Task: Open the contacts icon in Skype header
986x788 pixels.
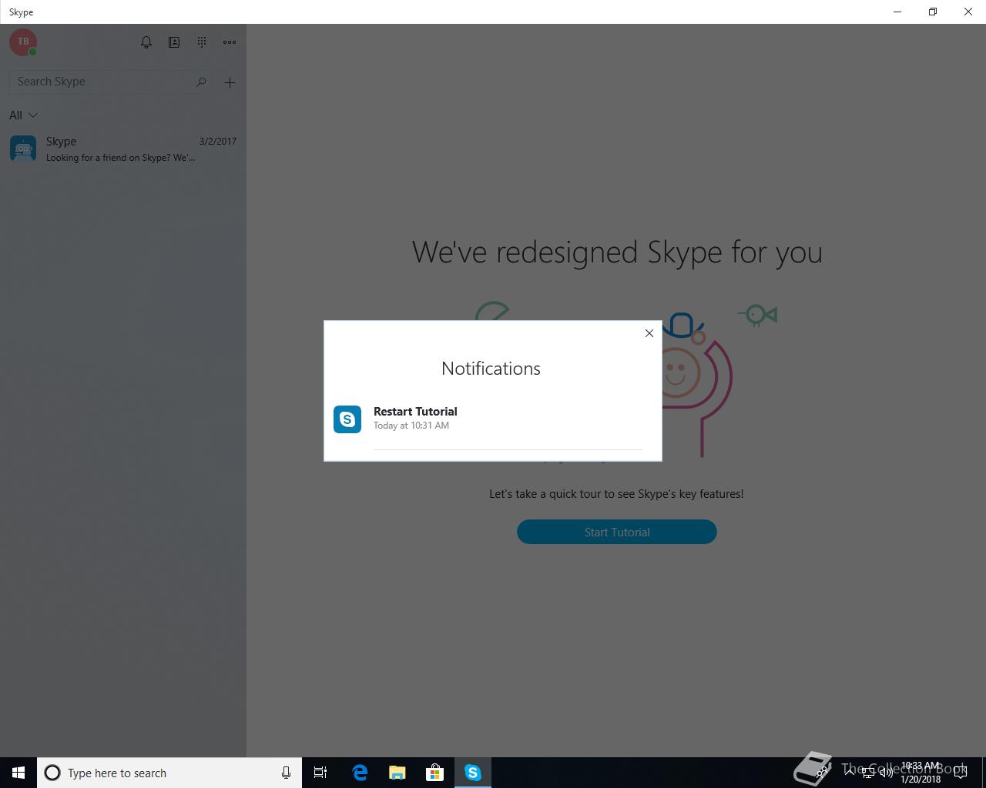Action: point(174,42)
